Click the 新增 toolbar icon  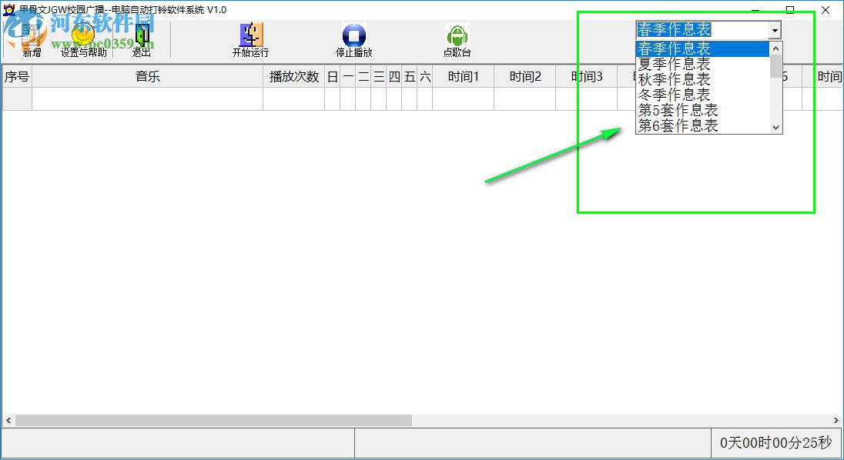coord(32,40)
